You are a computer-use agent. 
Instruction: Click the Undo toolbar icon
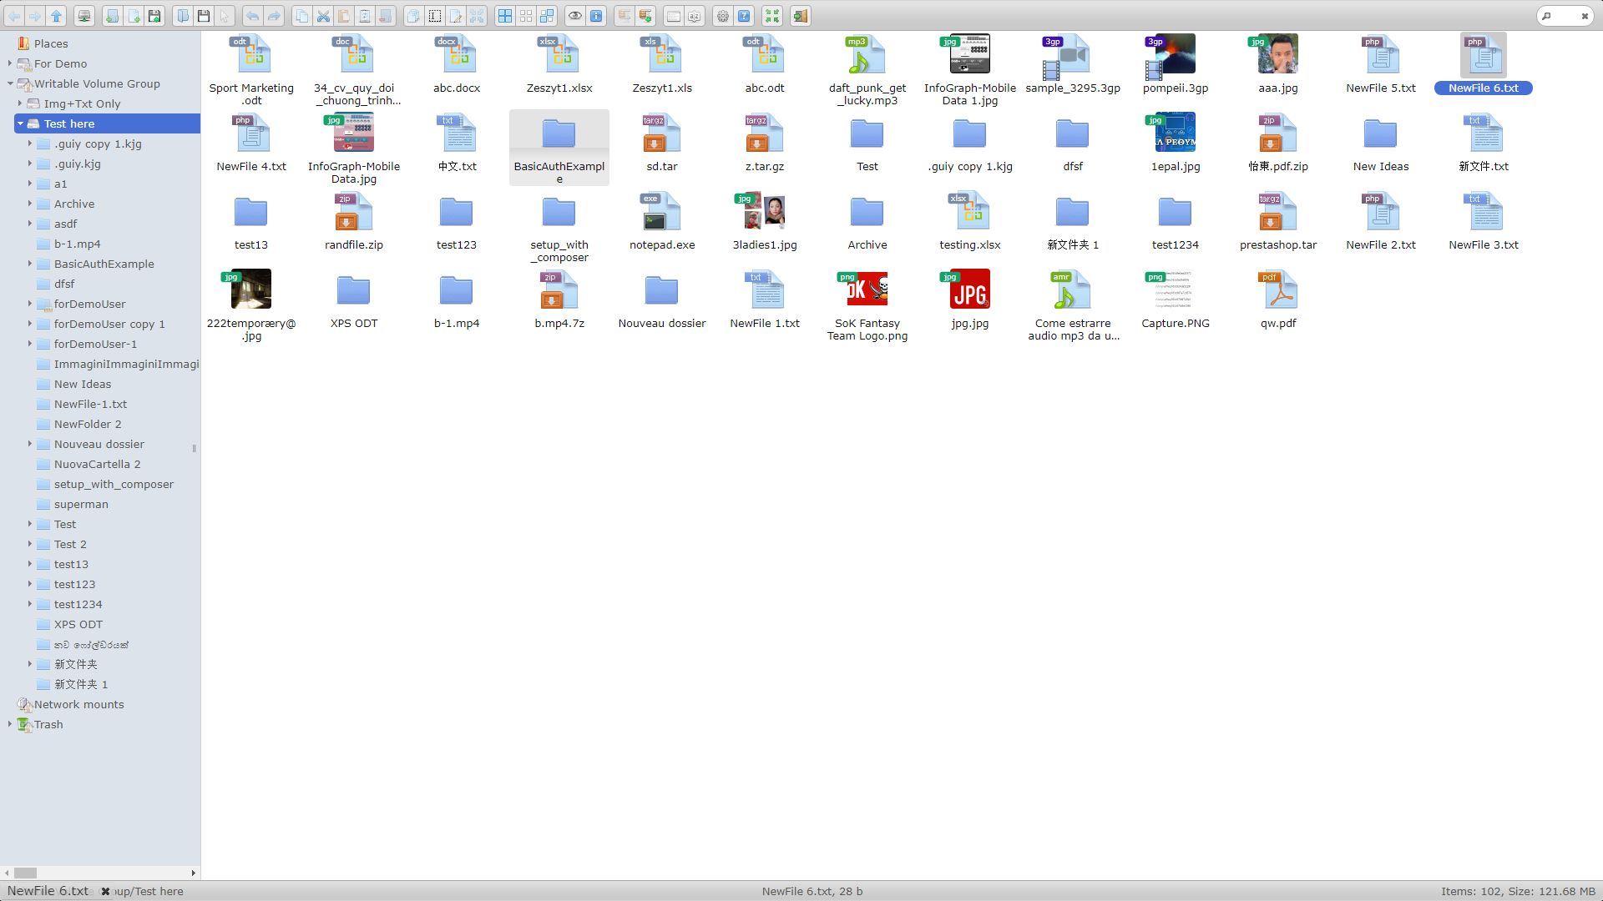point(253,16)
